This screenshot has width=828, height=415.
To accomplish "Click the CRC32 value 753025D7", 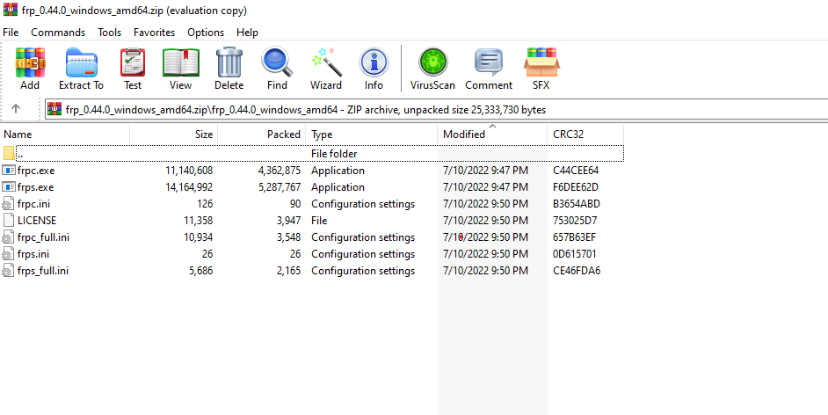I will [x=575, y=221].
